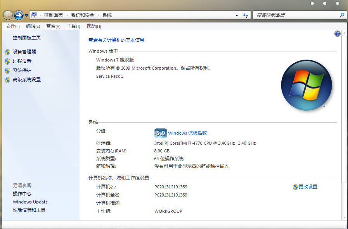Click the WORKGROUP value
This screenshot has width=348, height=229.
coord(168,211)
